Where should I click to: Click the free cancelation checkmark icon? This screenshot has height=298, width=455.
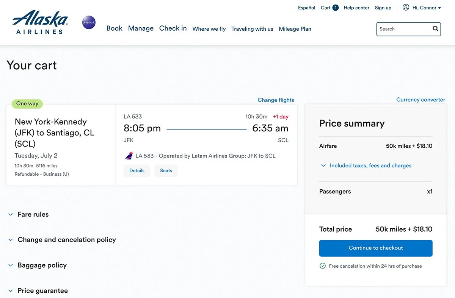click(323, 266)
